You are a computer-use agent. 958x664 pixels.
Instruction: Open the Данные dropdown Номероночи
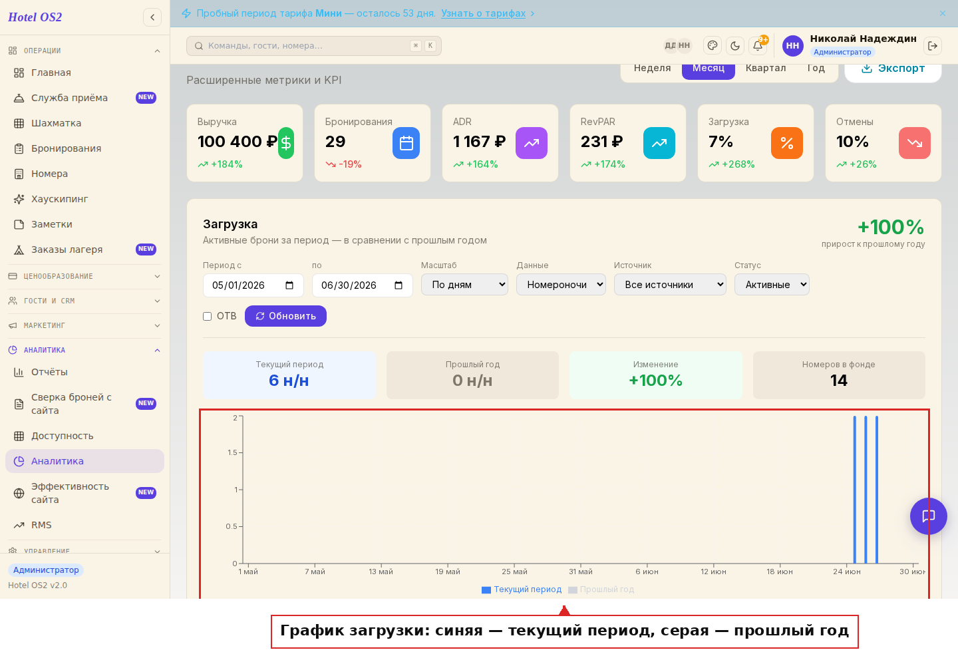561,285
